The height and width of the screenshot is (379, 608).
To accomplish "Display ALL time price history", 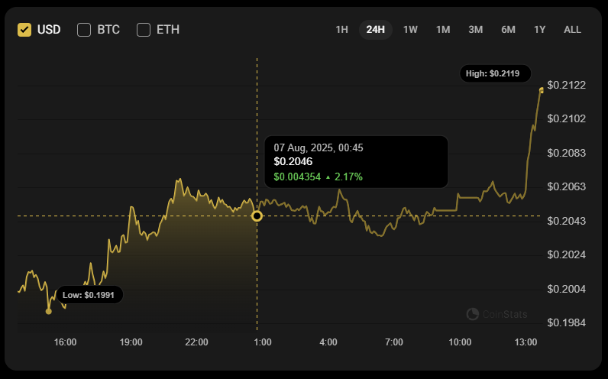I will pos(572,30).
